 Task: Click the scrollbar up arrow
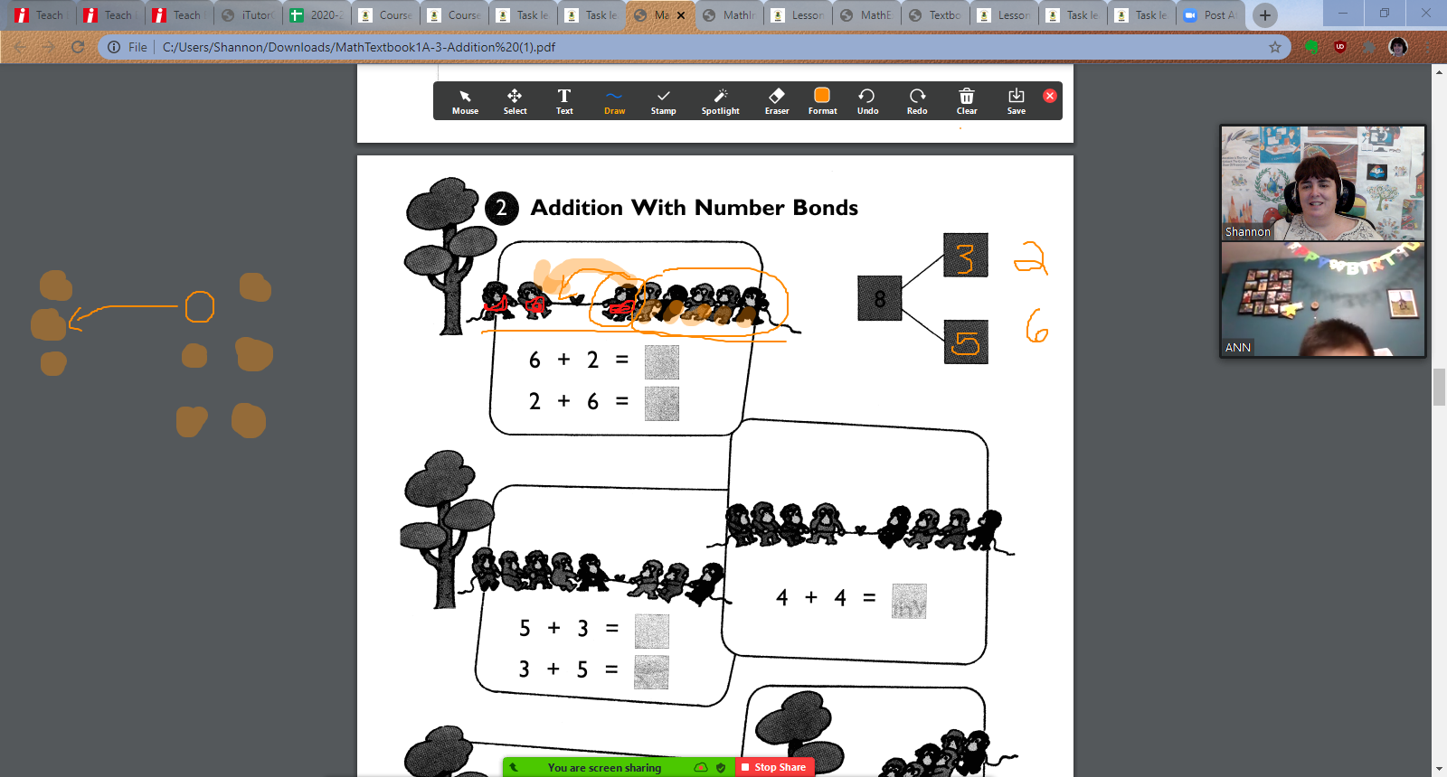pos(1439,71)
